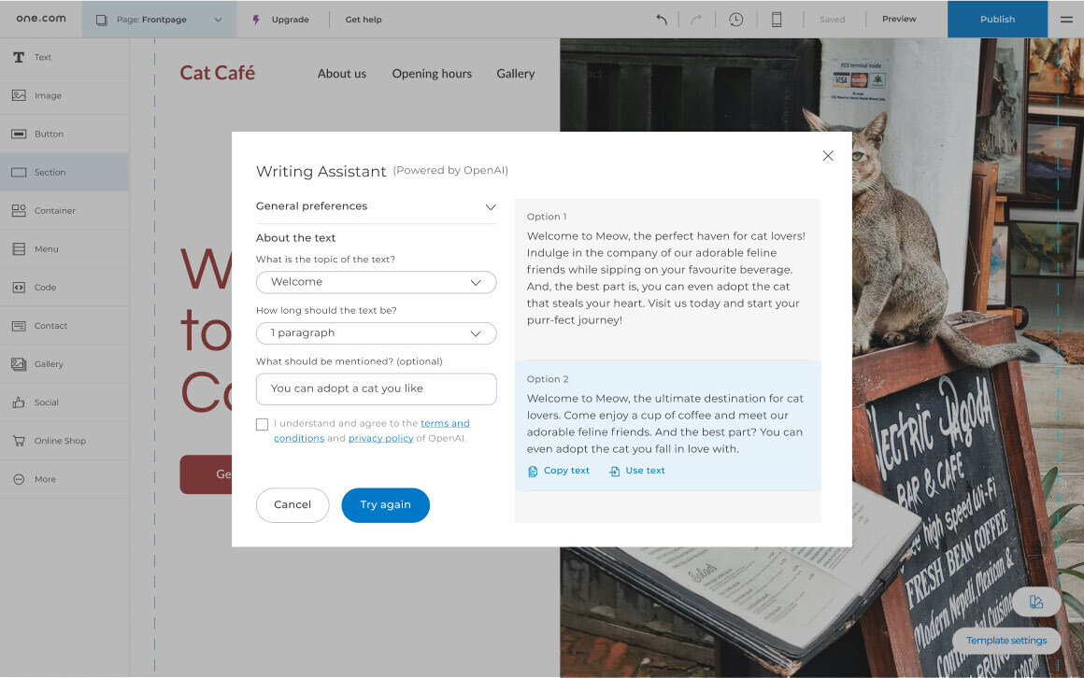Select the Code component icon
This screenshot has height=678, width=1084.
19,288
